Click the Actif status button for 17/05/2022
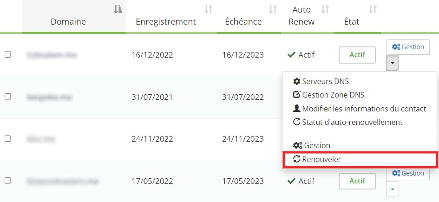Screen dimensions: 439x202 pos(357,181)
